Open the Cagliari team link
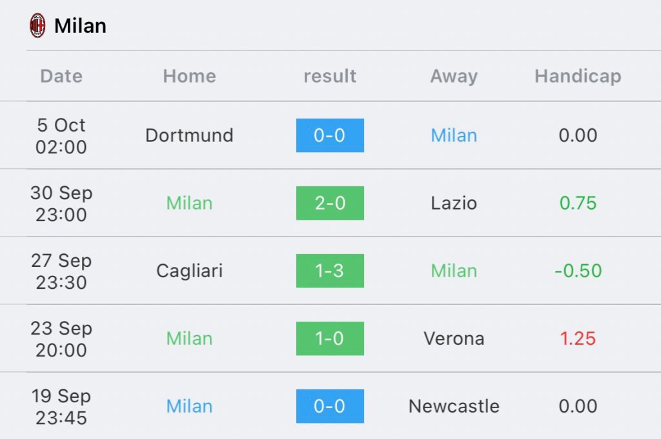This screenshot has width=661, height=439. [189, 271]
